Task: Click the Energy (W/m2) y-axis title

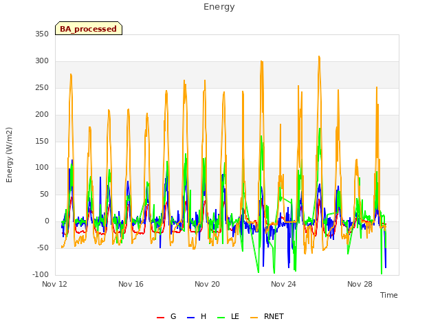Action: 9,155
